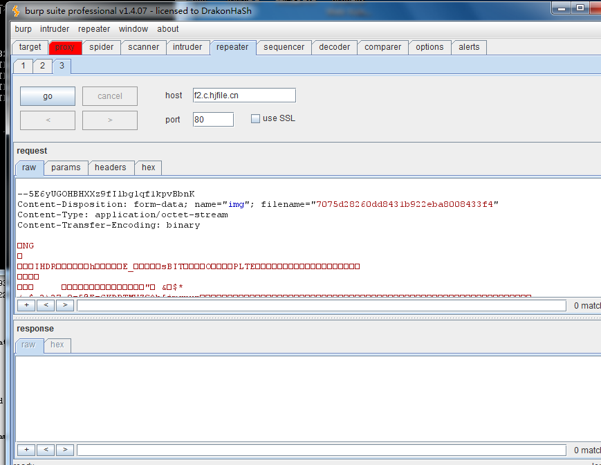Screen dimensions: 601x465
Task: Switch to the target tab
Action: click(30, 47)
